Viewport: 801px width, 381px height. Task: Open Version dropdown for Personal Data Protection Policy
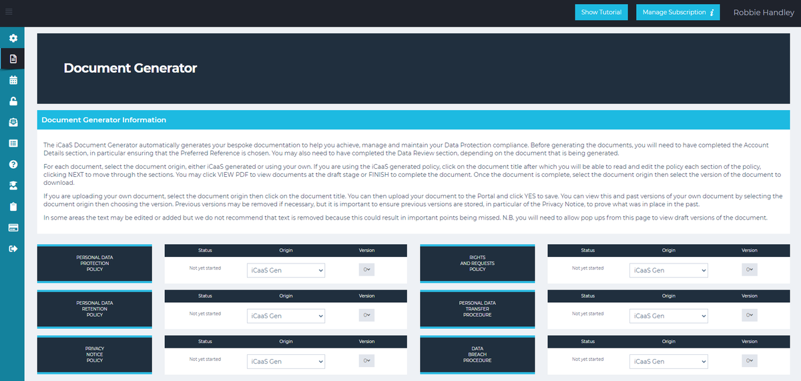[366, 270]
